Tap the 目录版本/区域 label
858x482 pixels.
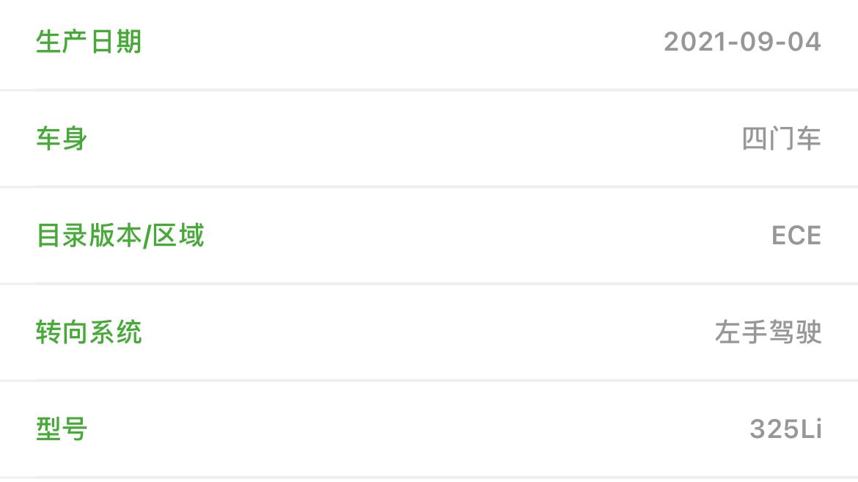tap(120, 235)
